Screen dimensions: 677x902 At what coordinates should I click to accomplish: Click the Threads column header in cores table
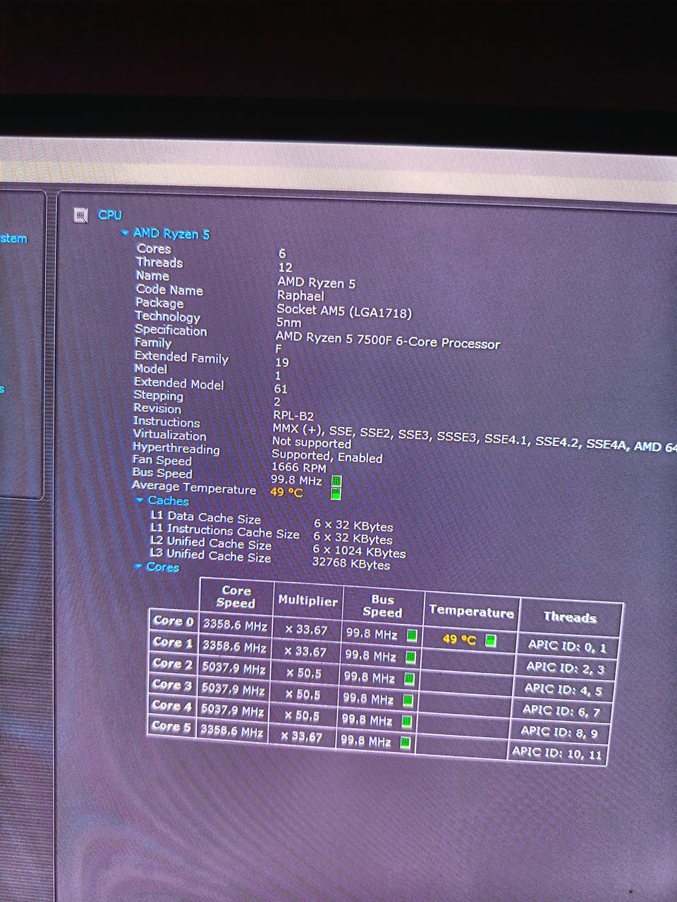tap(570, 617)
